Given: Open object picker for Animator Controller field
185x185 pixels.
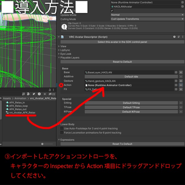Looking at the screenshot, I should pos(182,2).
